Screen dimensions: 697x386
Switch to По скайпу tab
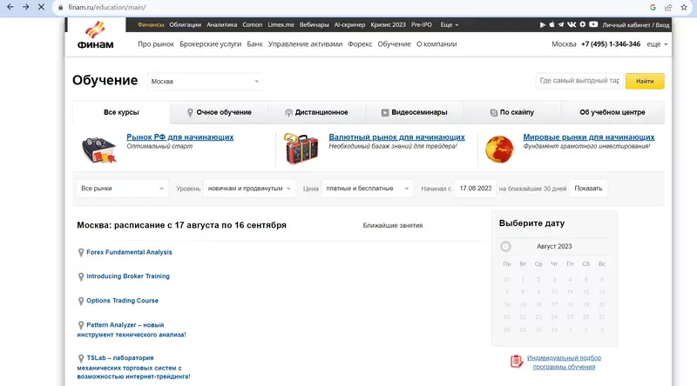pyautogui.click(x=511, y=112)
